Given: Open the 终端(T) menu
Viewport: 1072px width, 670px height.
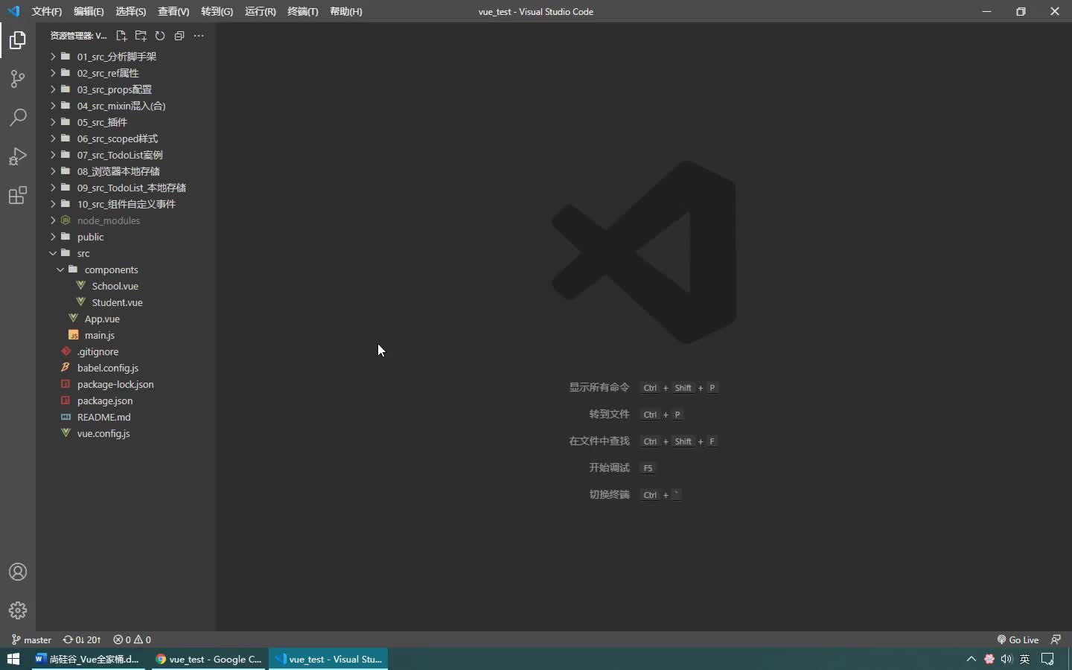Looking at the screenshot, I should click(303, 11).
